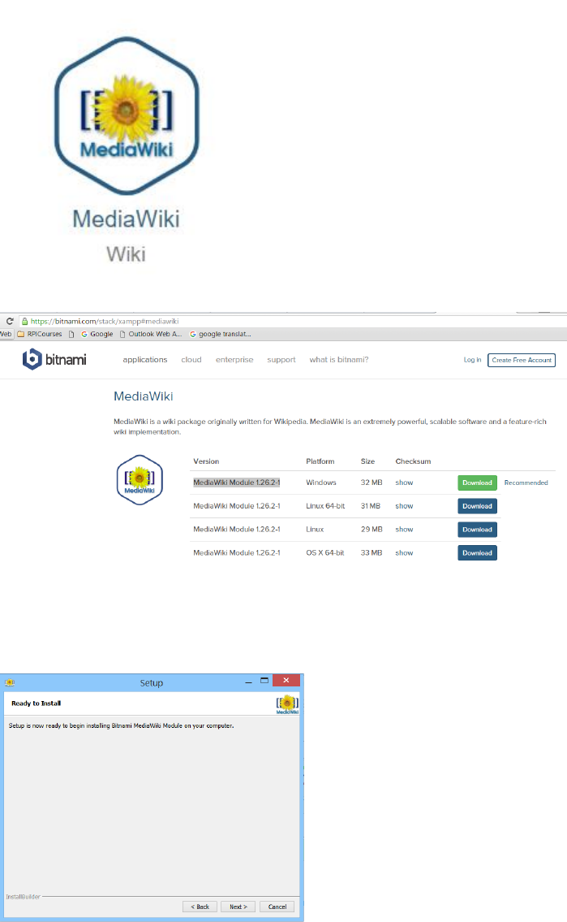Click the Platform column header
The width and height of the screenshot is (567, 922).
(320, 461)
